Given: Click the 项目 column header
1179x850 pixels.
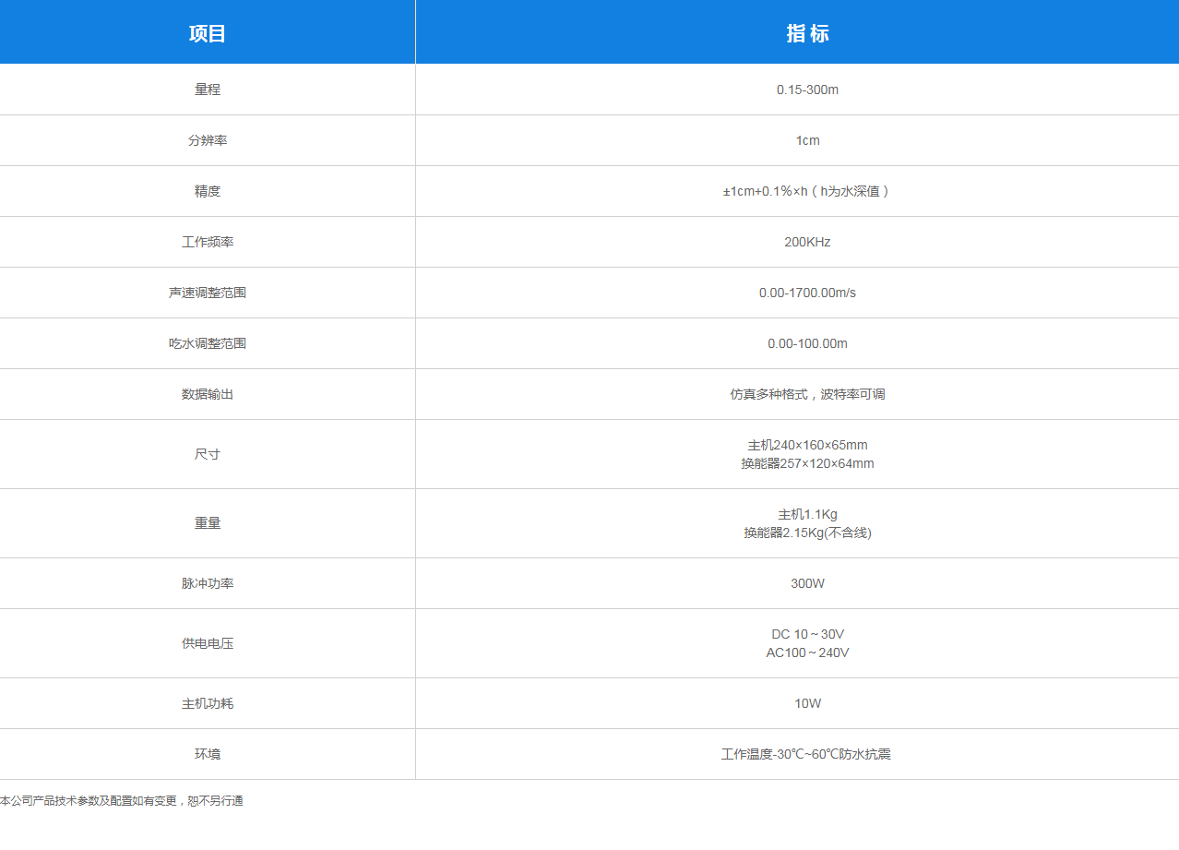Looking at the screenshot, I should pos(208,33).
